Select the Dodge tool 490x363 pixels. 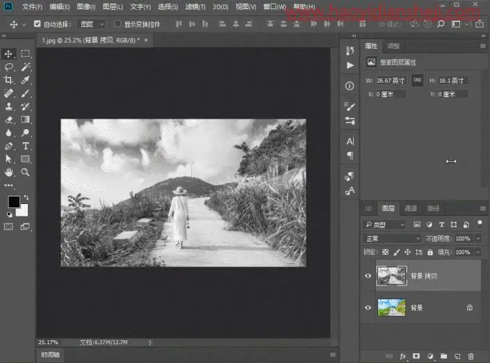tap(25, 133)
